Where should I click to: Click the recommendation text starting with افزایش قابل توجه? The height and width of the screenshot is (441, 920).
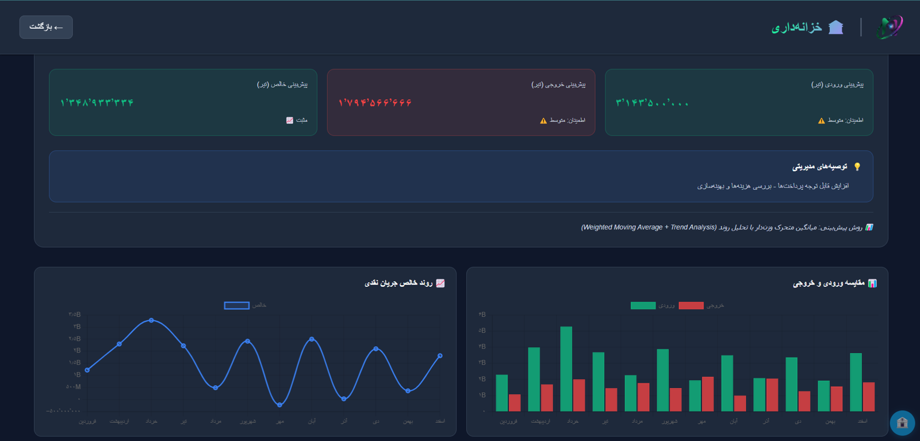pyautogui.click(x=773, y=186)
